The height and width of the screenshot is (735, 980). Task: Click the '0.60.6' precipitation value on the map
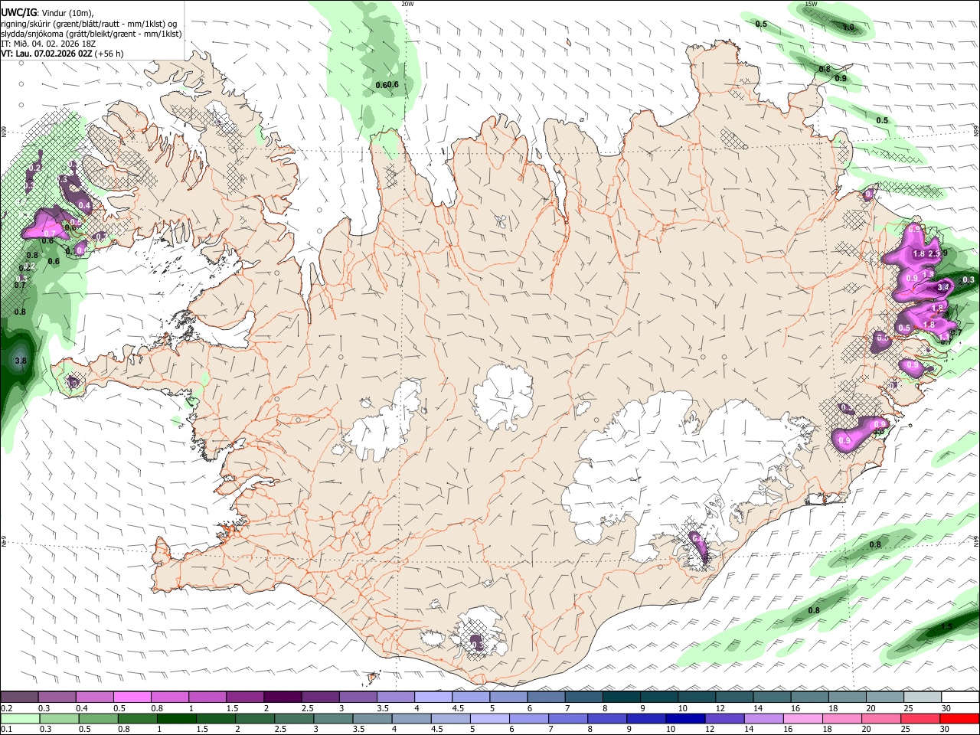(387, 84)
